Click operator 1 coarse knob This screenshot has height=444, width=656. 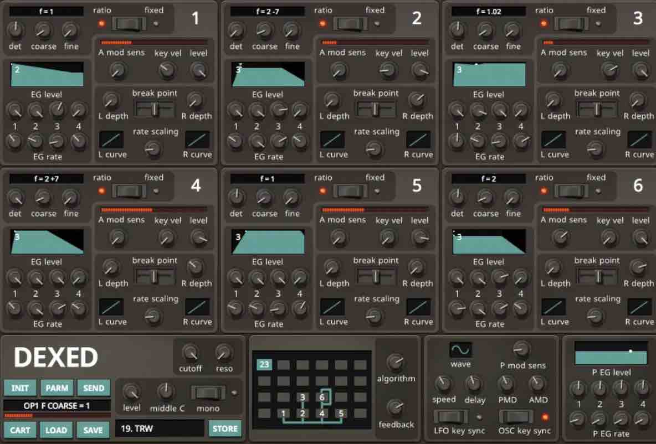click(x=43, y=30)
